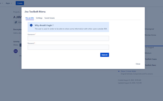Click 'Updated August 24, 2020' text

point(130,83)
